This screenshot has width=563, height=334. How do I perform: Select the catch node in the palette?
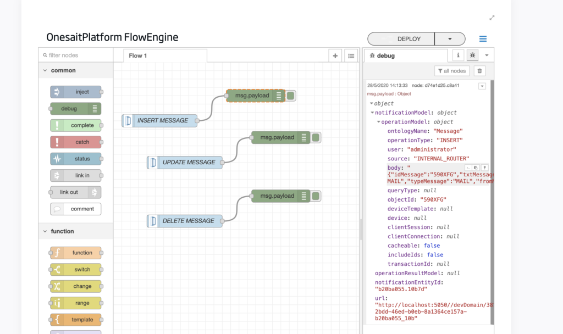click(x=76, y=142)
